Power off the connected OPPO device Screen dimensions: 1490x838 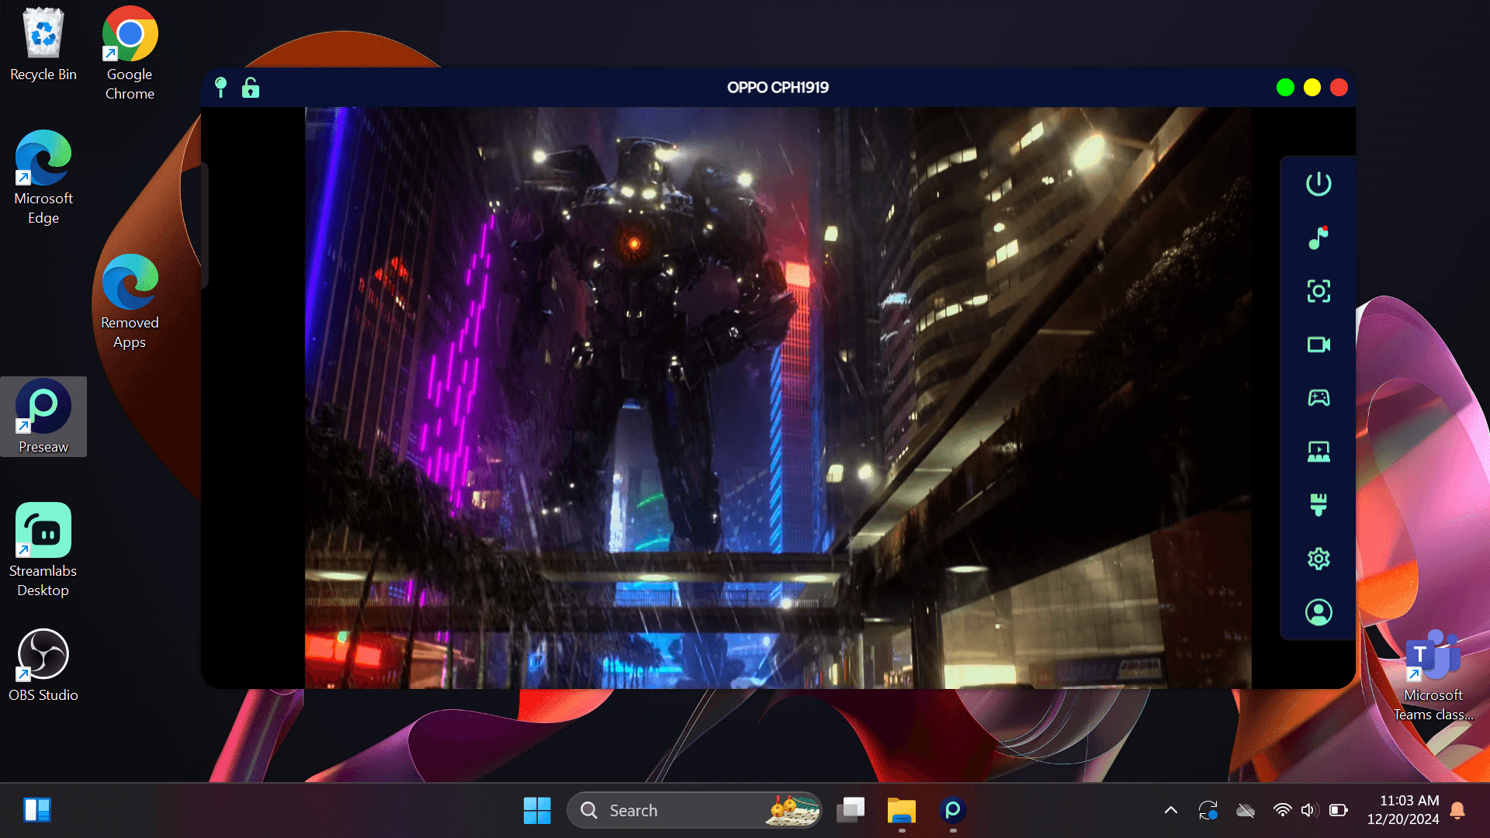click(x=1318, y=184)
